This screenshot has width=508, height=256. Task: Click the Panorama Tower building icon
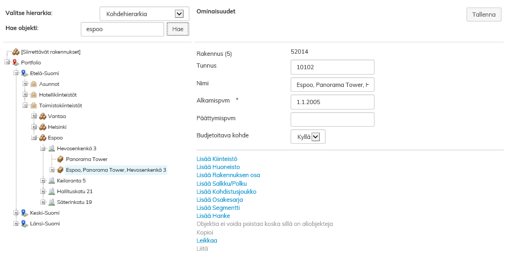60,159
